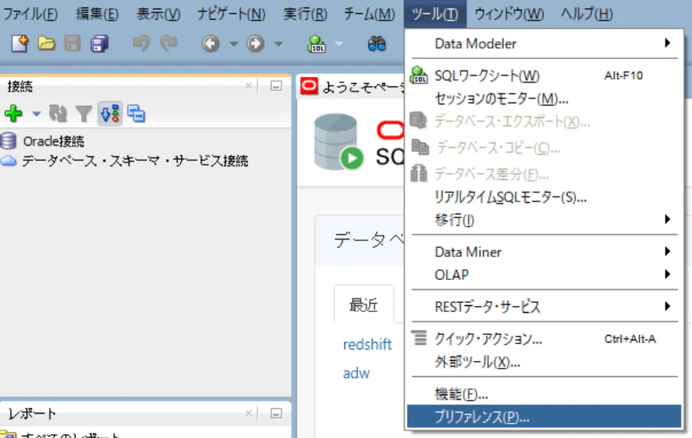Click green plus New Connection icon

(x=13, y=114)
